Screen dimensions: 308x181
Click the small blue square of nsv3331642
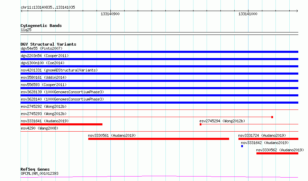point(242,146)
